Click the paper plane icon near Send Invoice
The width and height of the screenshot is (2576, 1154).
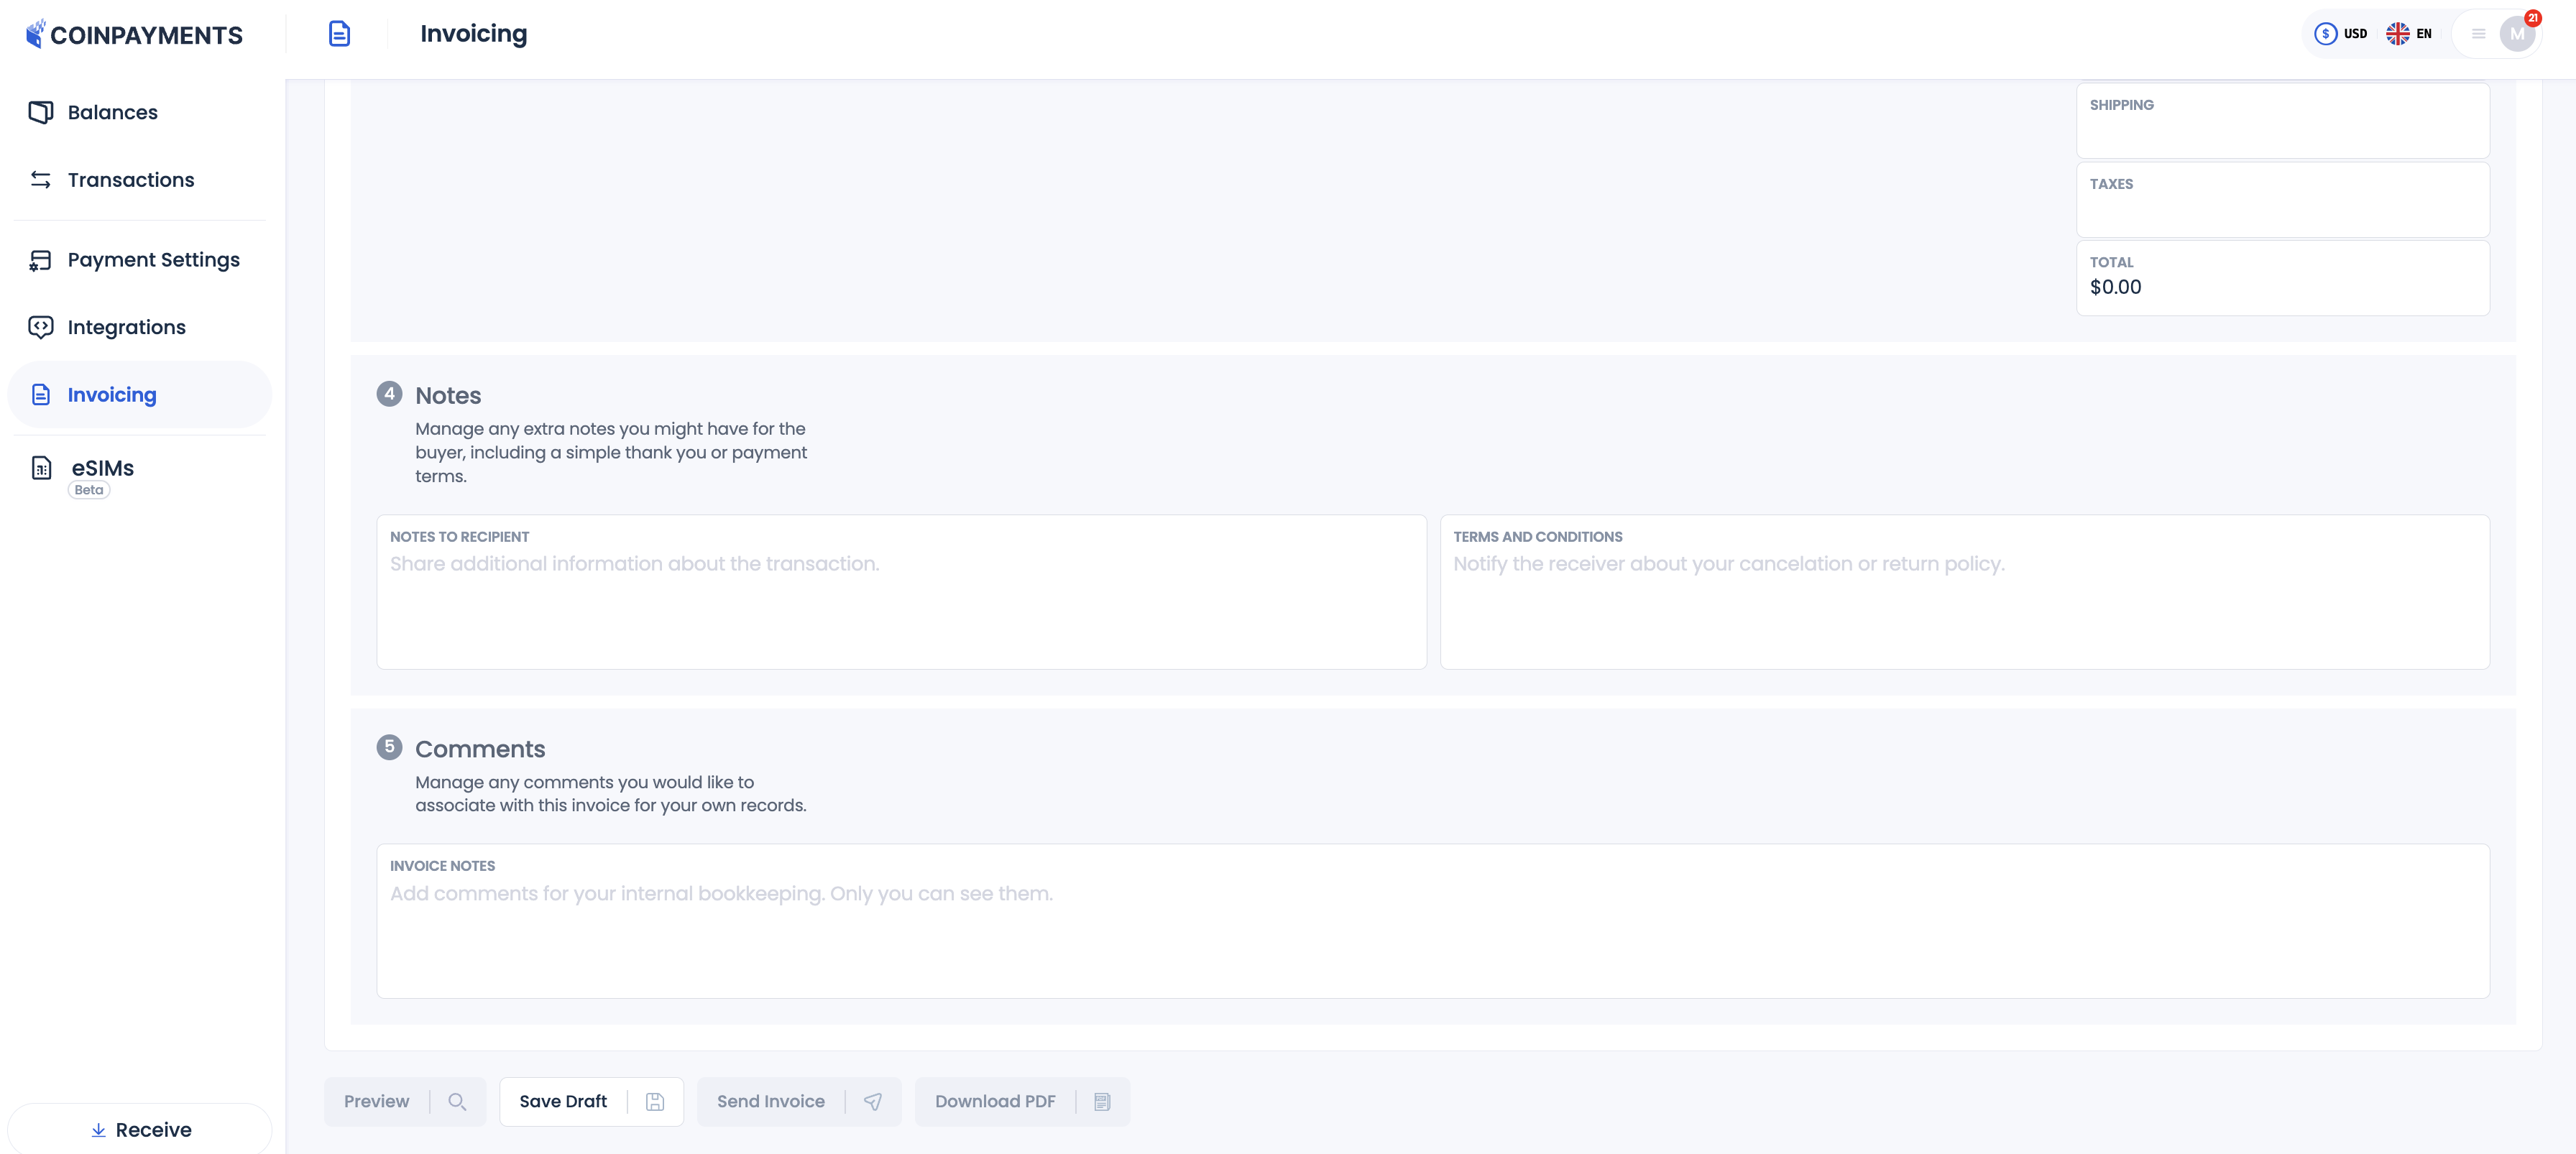(873, 1101)
